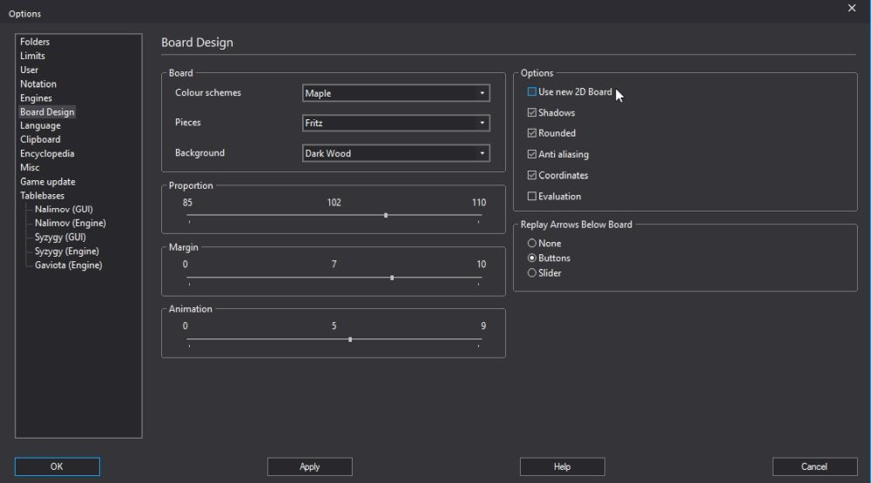Select the None replay arrows radio button
Screen dimensions: 871x483
pos(532,244)
